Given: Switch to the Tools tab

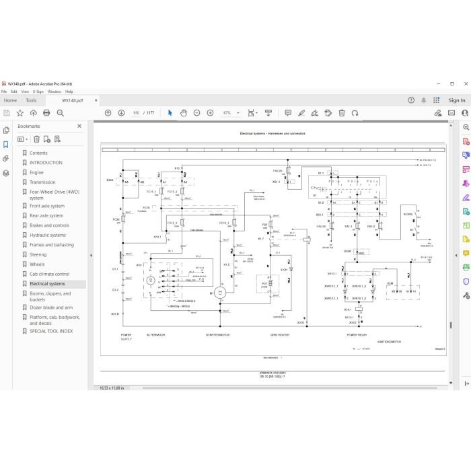Looking at the screenshot, I should (x=31, y=100).
